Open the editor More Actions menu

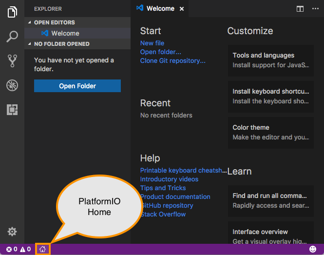(314, 9)
